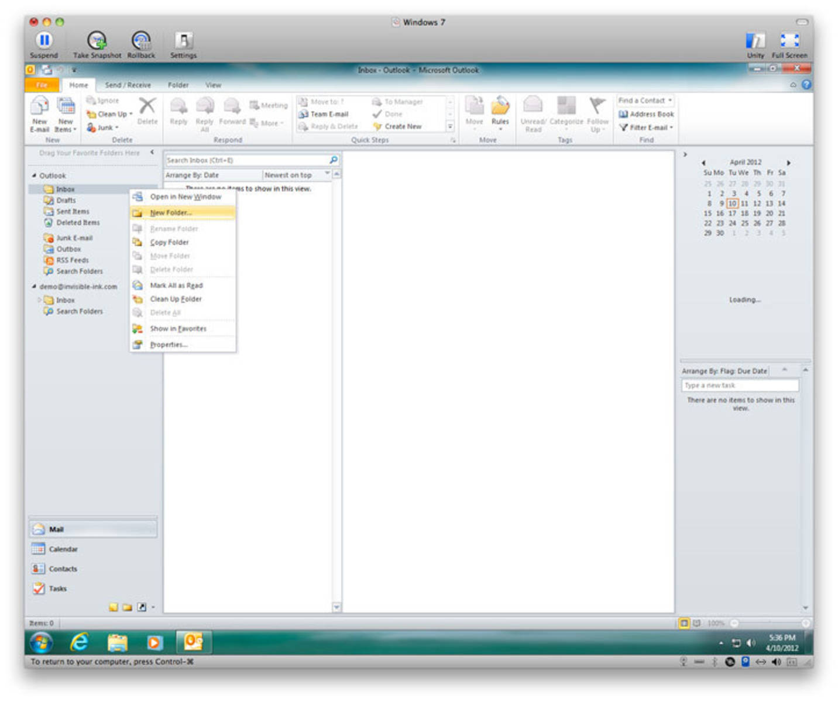Open the Outbox folder
This screenshot has height=702, width=838.
(x=68, y=249)
